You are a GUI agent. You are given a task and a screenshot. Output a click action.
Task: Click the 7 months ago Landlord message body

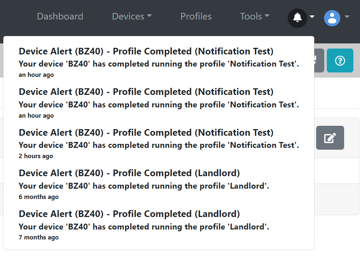(144, 227)
